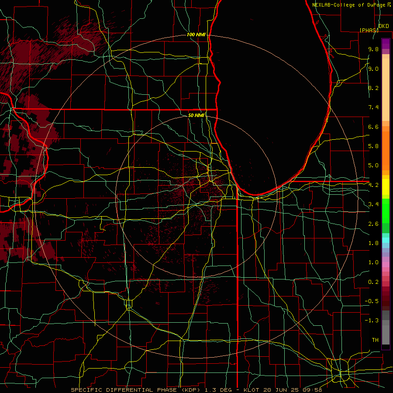The width and height of the screenshot is (393, 393).
Task: Pick the bright green segment of the color bar
Action: [386, 210]
